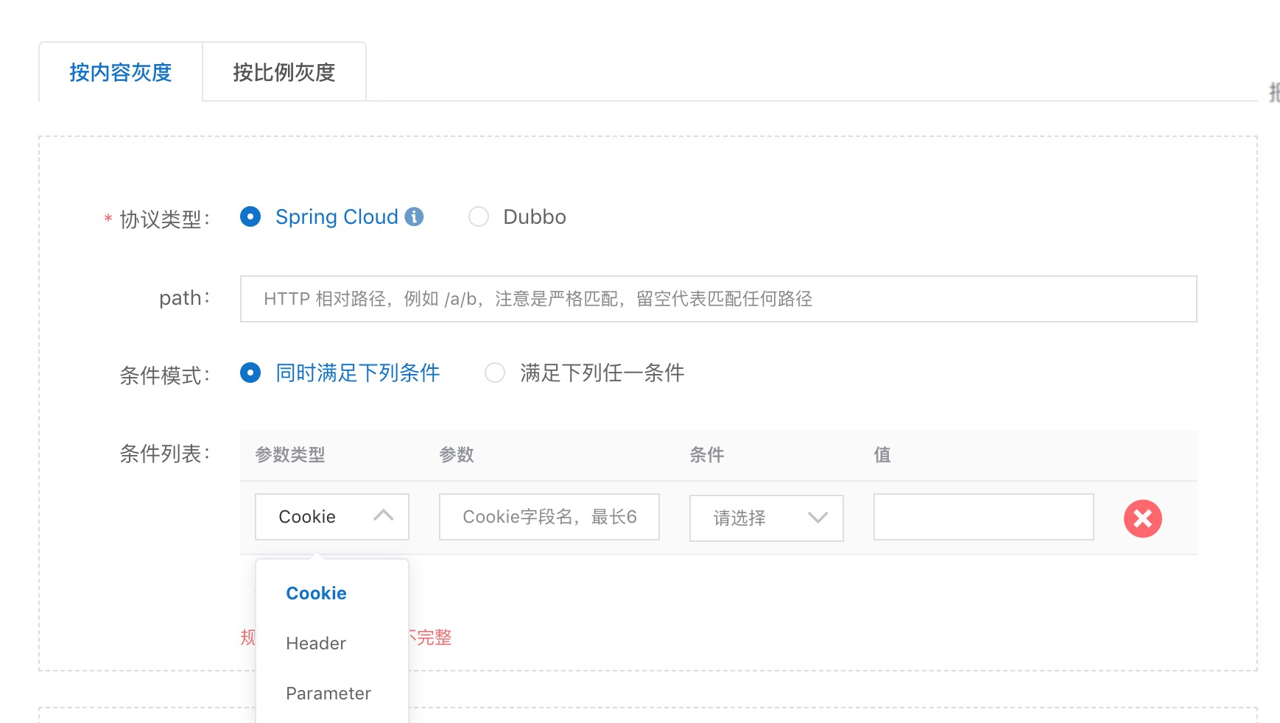The image size is (1280, 723).
Task: Click the 条件 column header
Action: [707, 455]
